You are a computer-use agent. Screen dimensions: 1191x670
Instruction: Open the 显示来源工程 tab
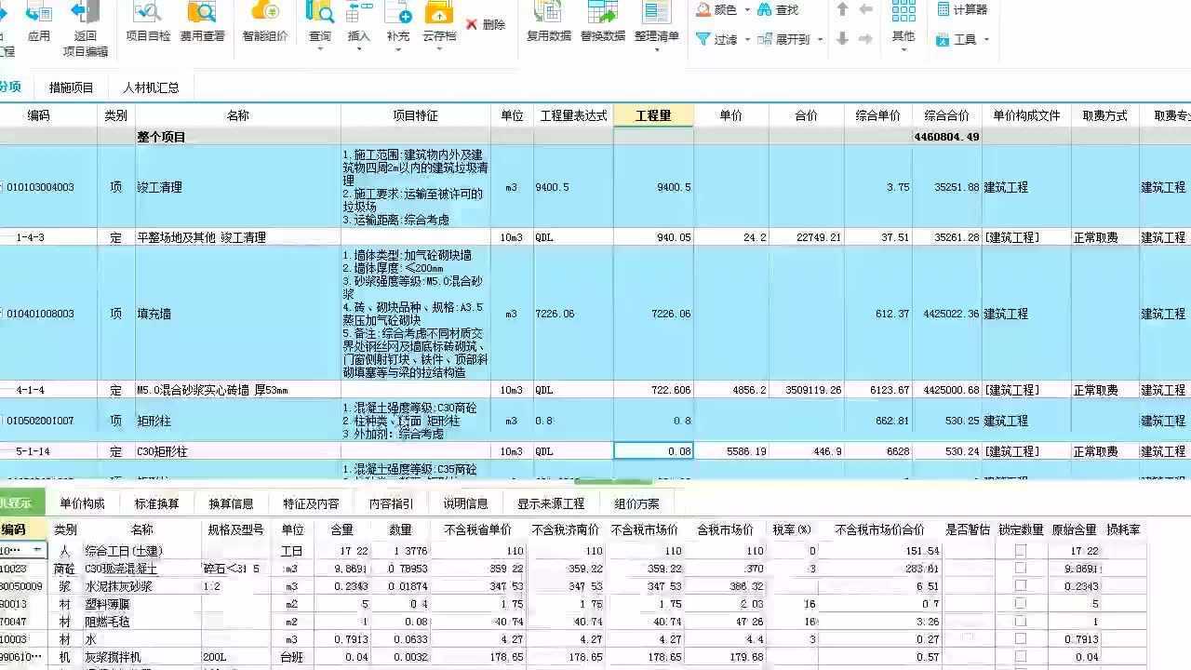tap(552, 503)
